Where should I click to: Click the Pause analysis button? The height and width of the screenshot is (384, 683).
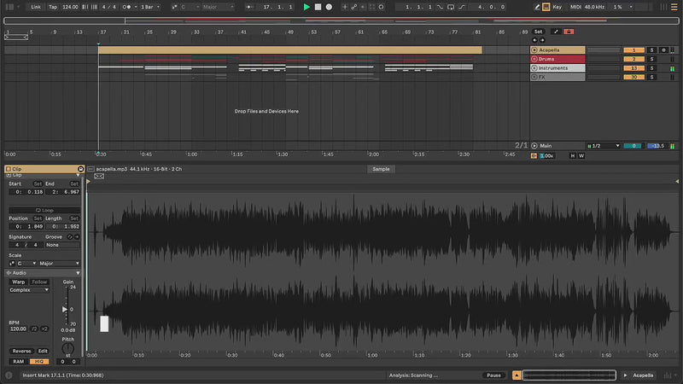pyautogui.click(x=493, y=375)
